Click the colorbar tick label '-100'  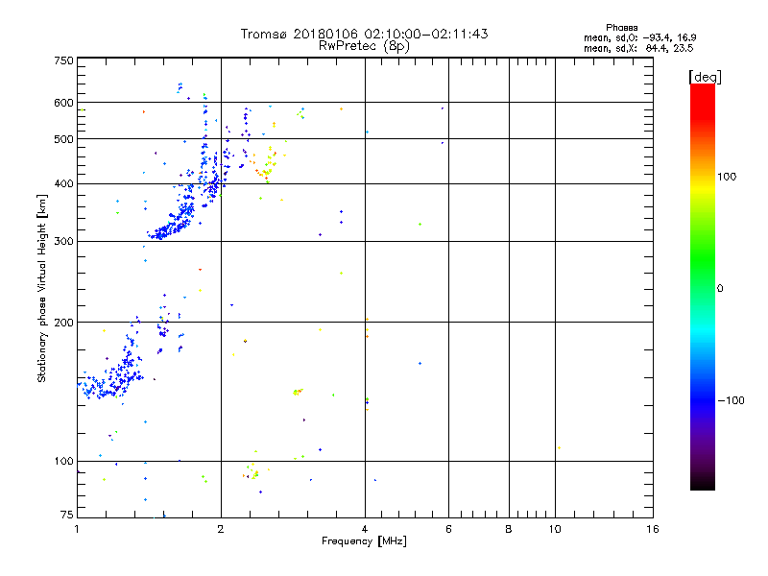coord(732,400)
